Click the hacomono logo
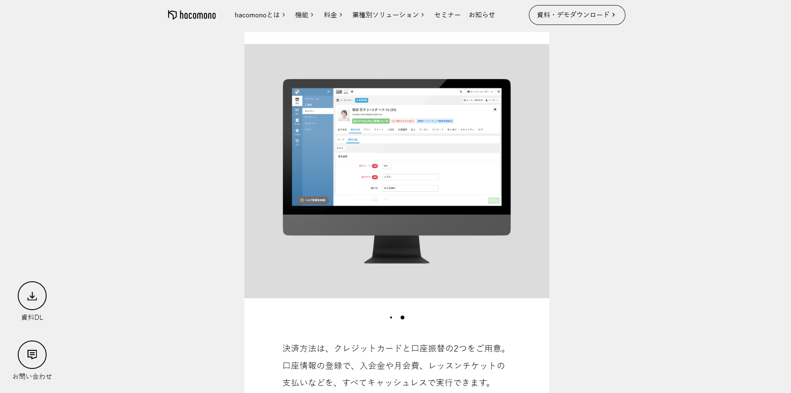This screenshot has height=393, width=791. [x=192, y=15]
